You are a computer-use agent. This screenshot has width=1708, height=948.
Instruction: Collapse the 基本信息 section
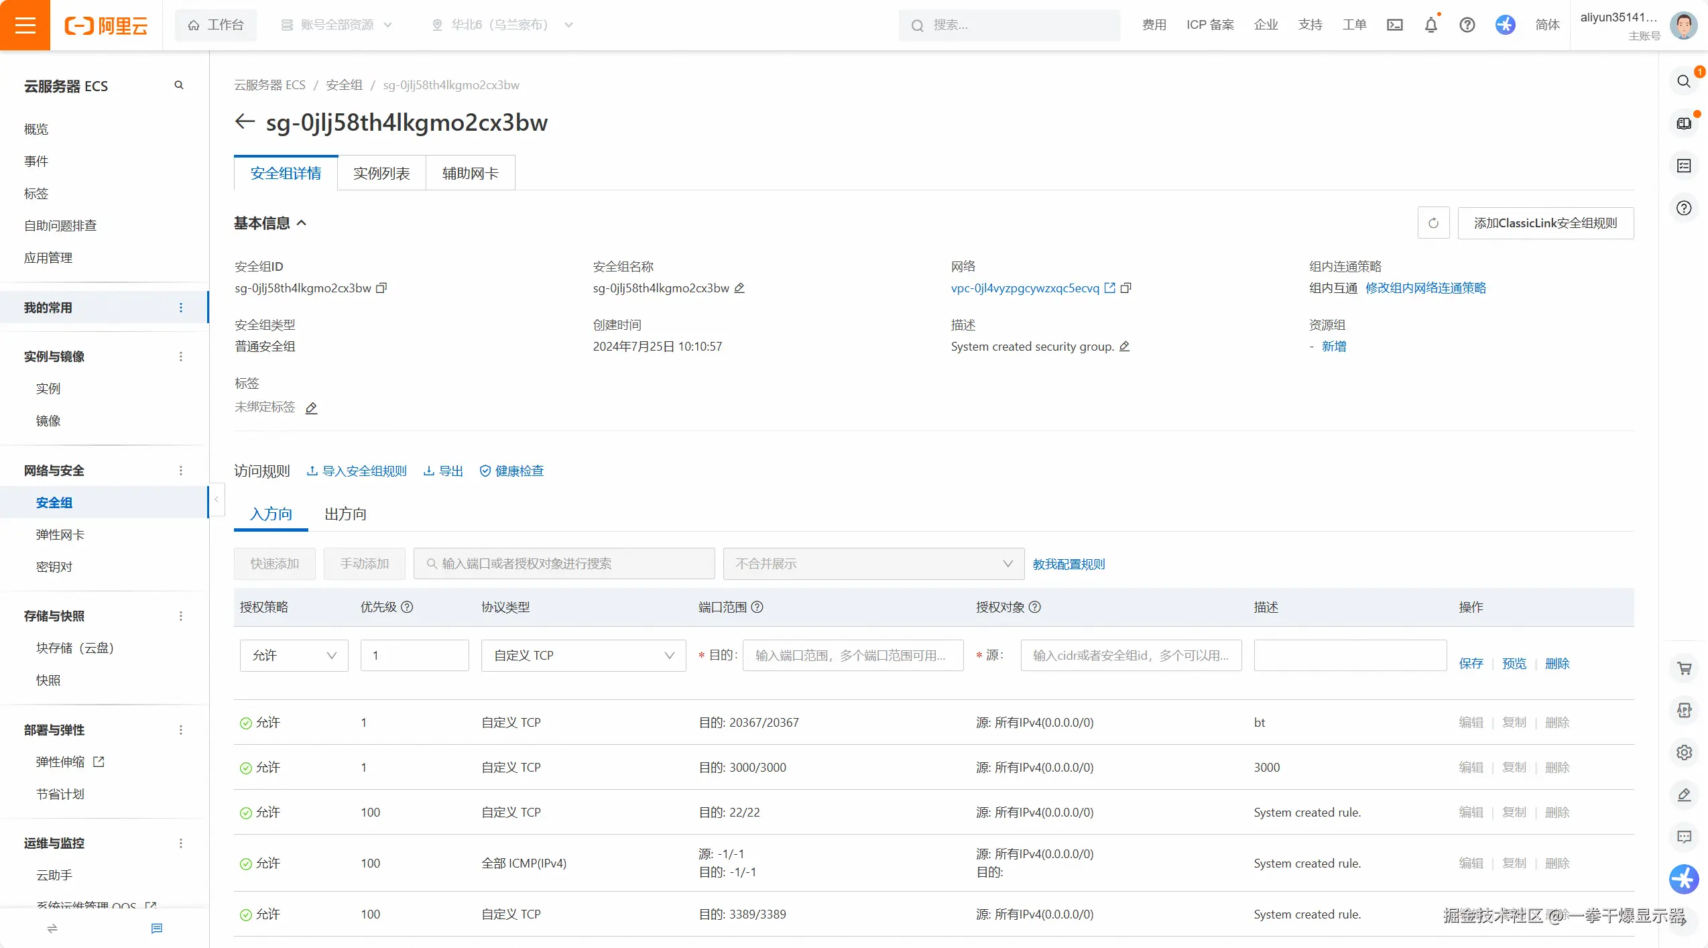(302, 223)
